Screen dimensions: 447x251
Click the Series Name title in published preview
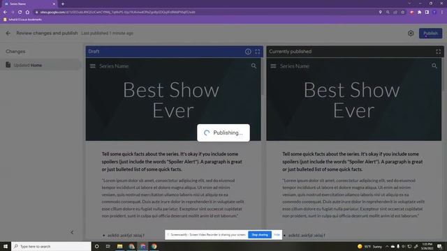click(x=295, y=66)
